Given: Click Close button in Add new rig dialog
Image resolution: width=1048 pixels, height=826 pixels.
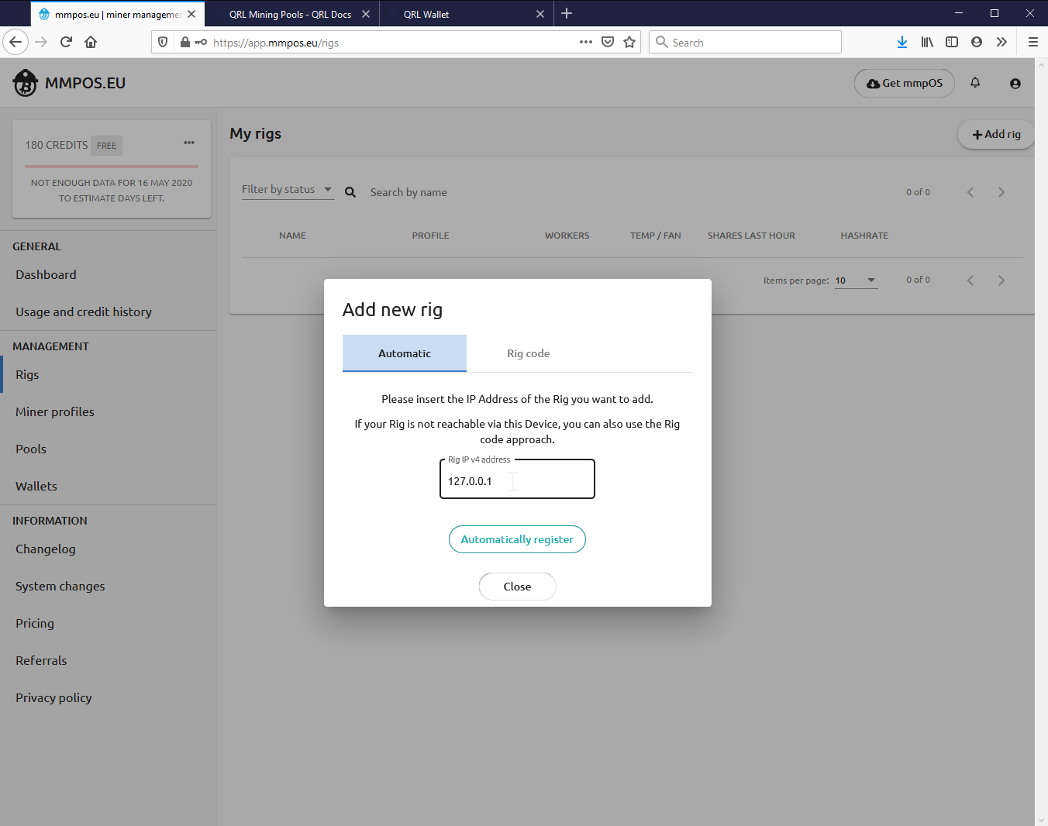Looking at the screenshot, I should click(517, 587).
